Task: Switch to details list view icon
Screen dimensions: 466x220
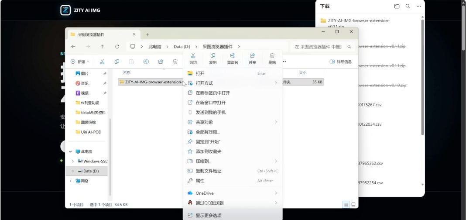Action: click(346, 205)
